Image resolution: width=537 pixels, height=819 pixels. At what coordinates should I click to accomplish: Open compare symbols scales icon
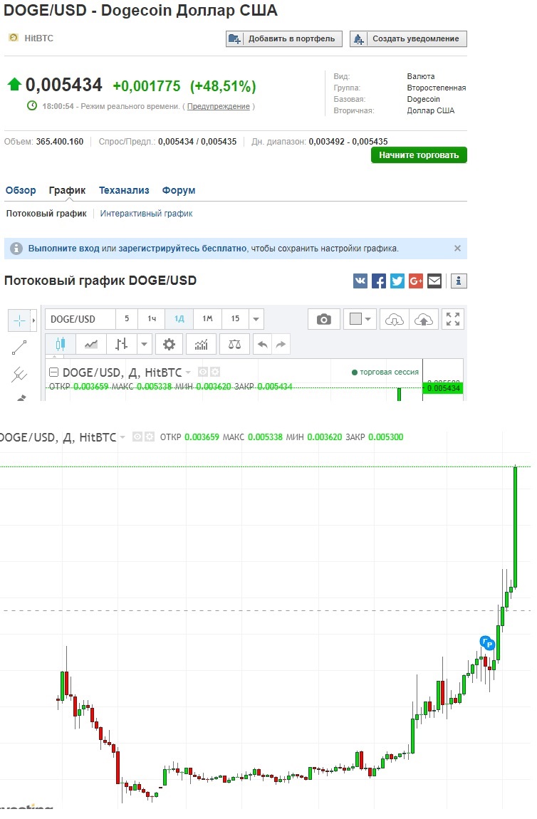pos(234,344)
